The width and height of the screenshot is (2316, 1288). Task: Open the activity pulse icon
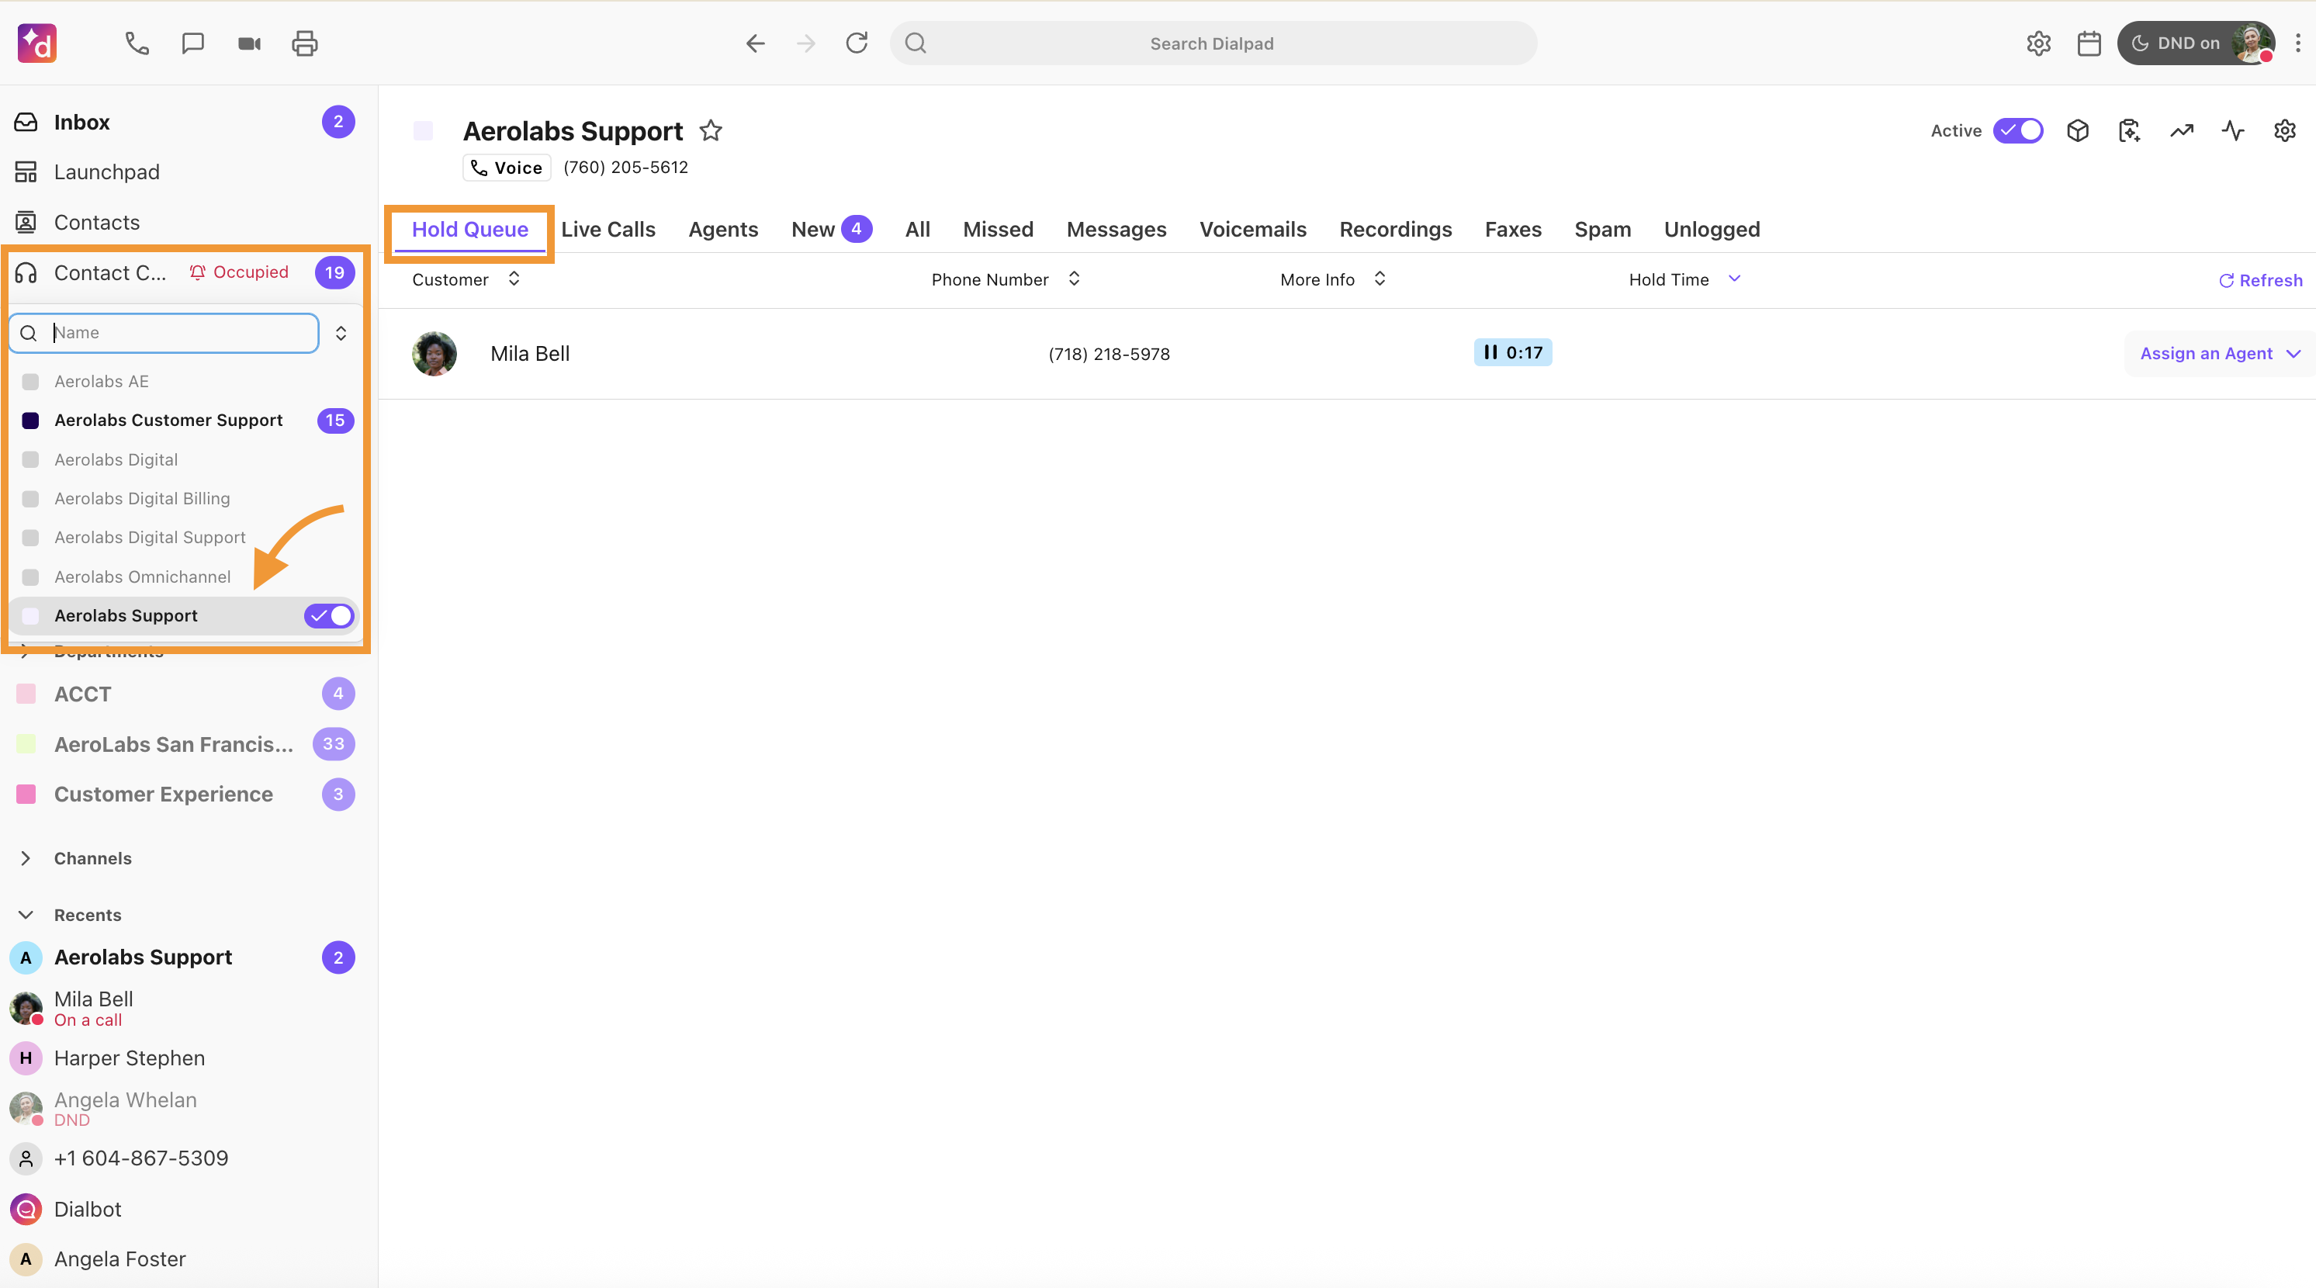tap(2233, 131)
